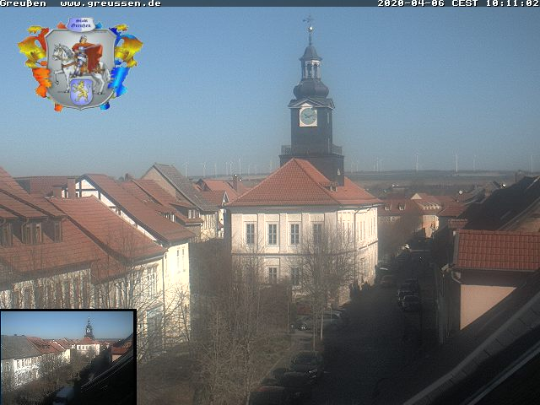Open the inset thumbnail of the town view

pyautogui.click(x=68, y=357)
